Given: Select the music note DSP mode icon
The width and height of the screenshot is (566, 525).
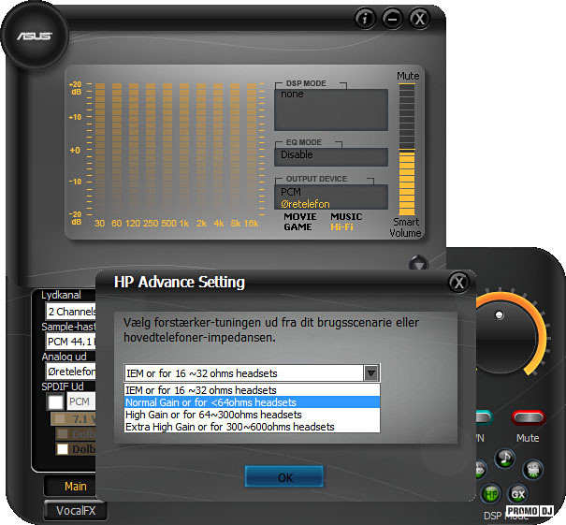Looking at the screenshot, I should click(x=505, y=459).
